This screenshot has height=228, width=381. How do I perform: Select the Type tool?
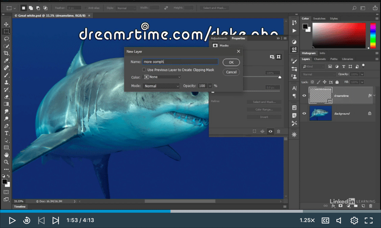click(6, 133)
